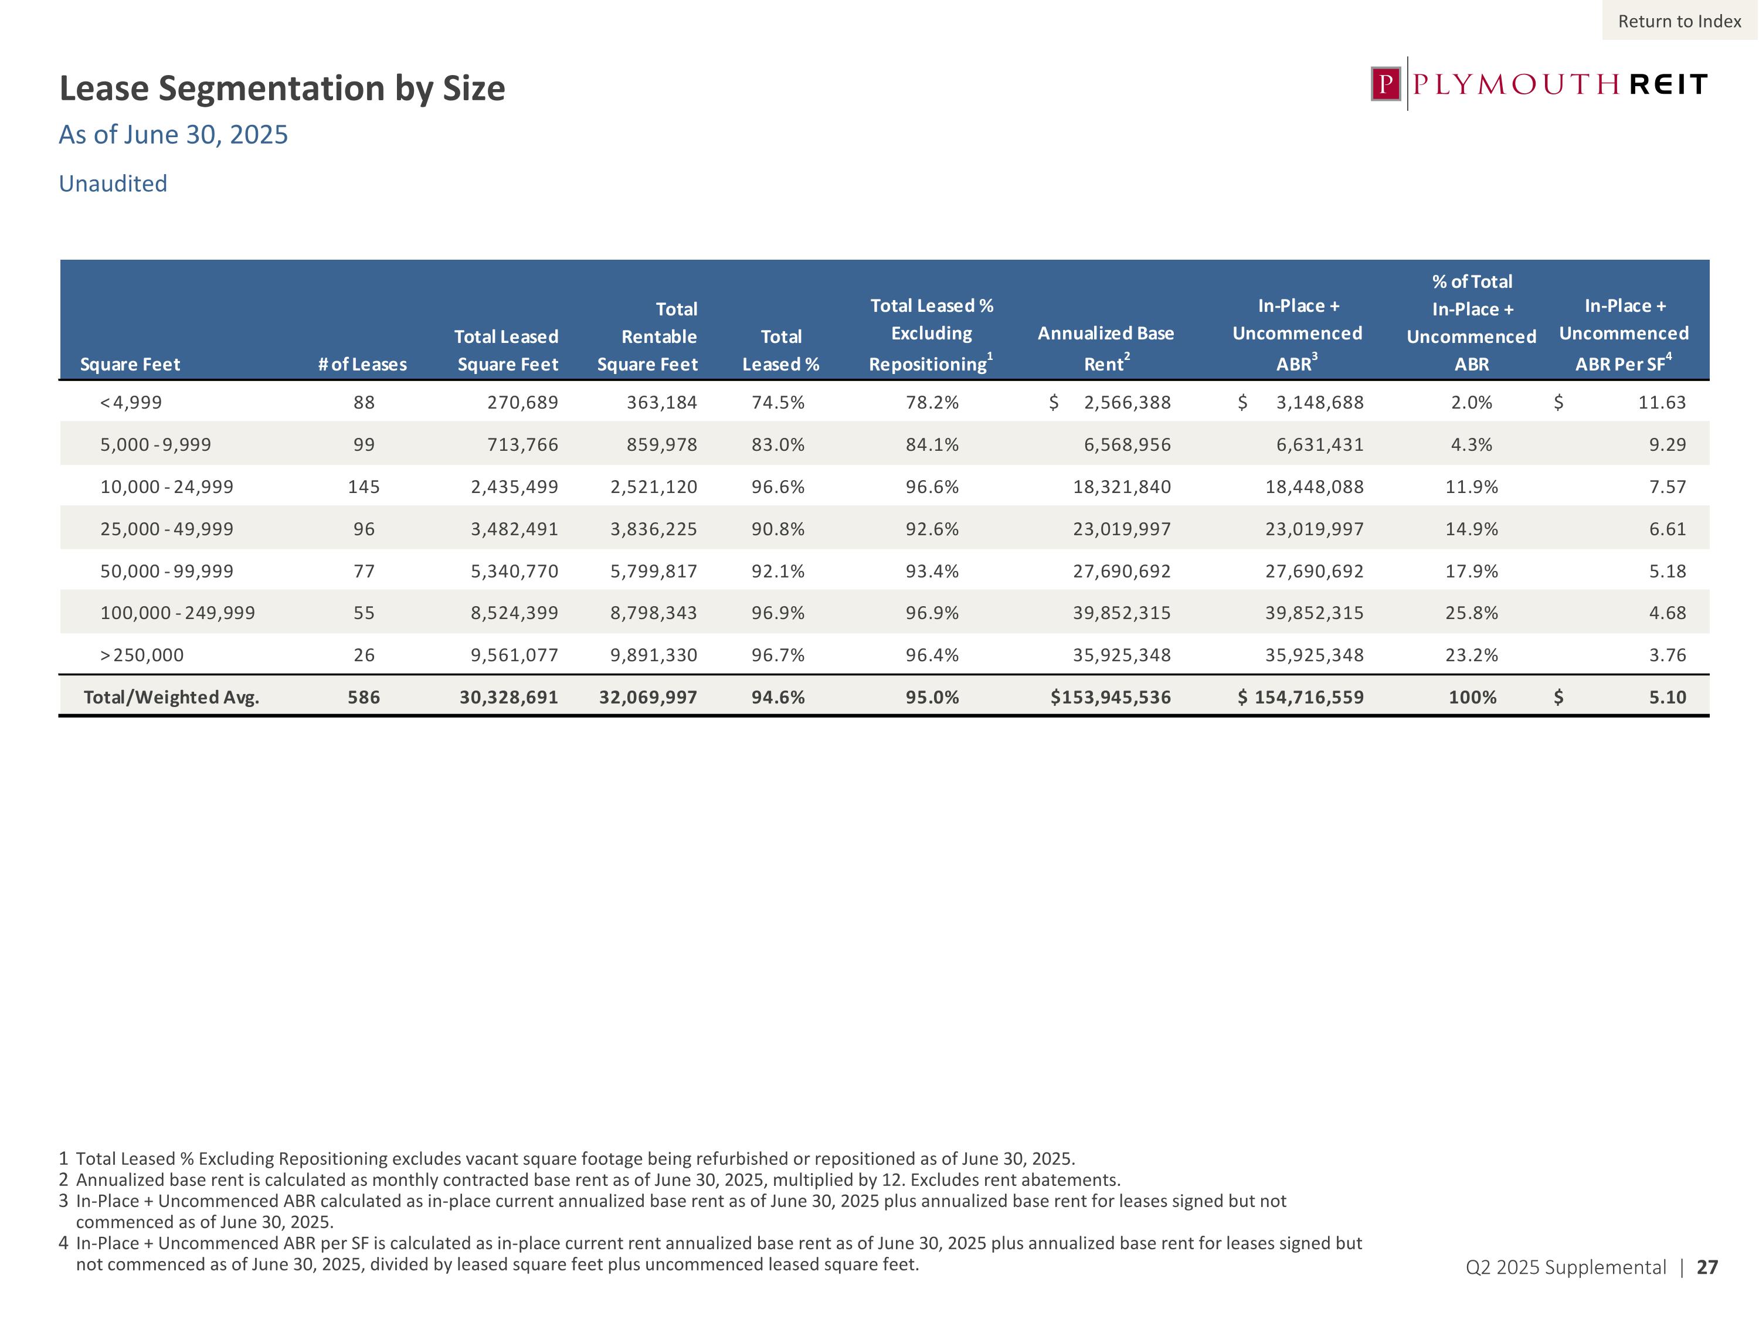
Task: Click the Total Leased % header
Action: coord(780,350)
